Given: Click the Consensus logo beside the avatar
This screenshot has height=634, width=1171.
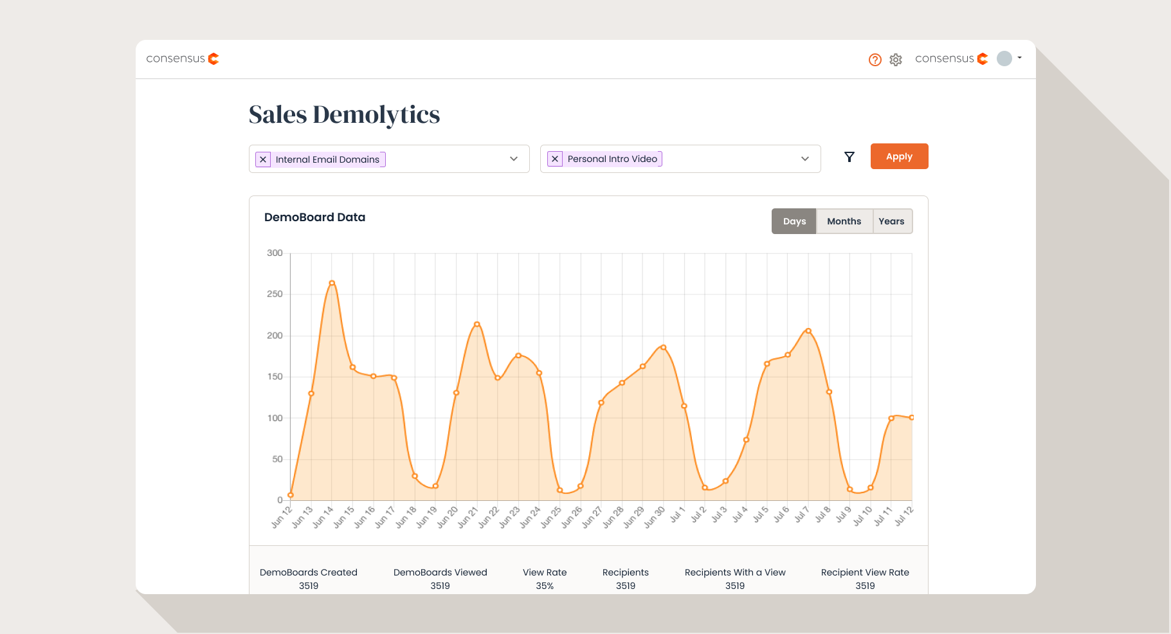Looking at the screenshot, I should (x=951, y=59).
